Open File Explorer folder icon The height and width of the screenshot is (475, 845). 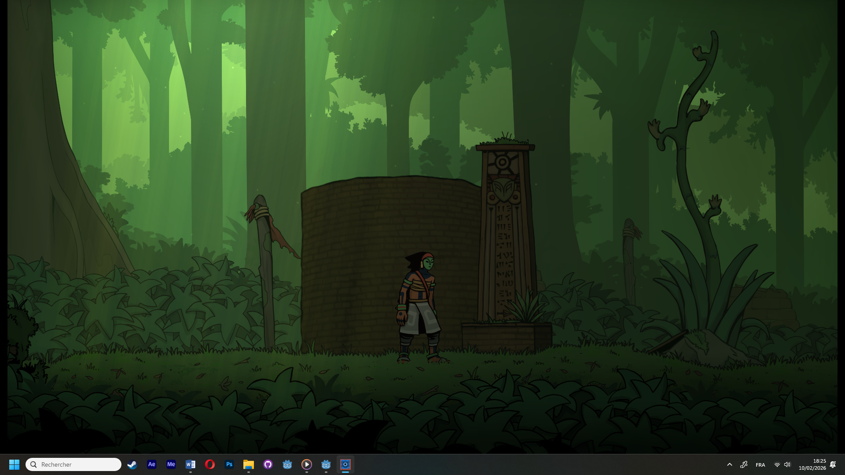248,464
